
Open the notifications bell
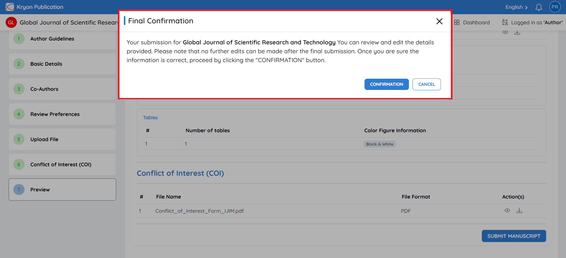[x=539, y=7]
